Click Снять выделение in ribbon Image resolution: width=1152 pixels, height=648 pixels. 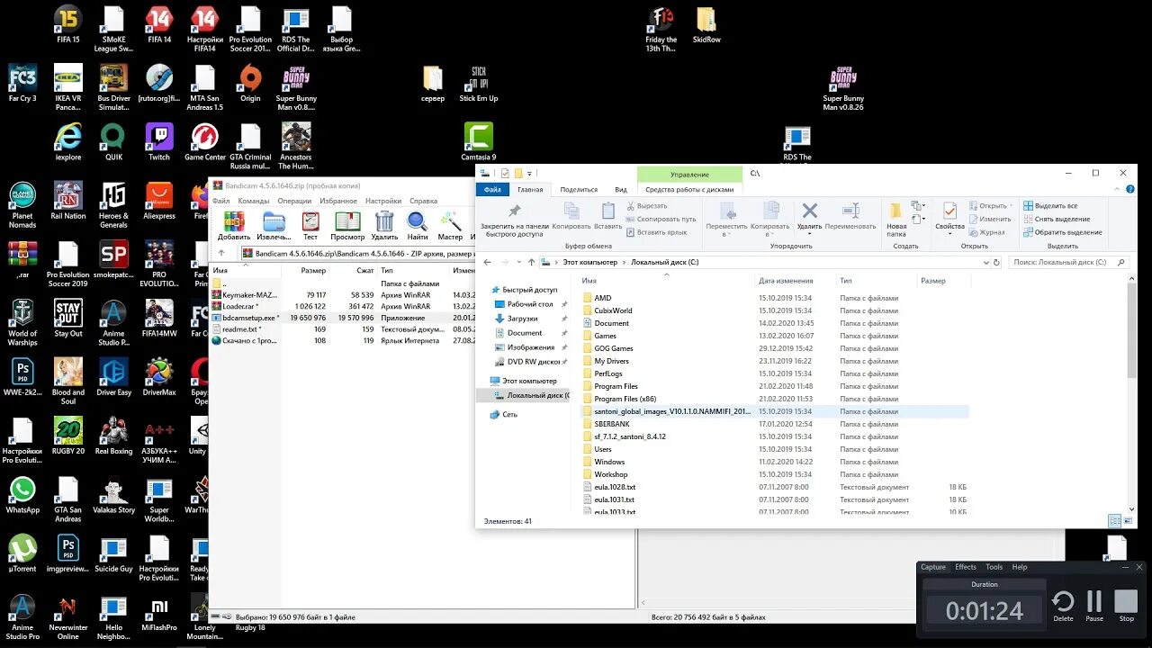(1056, 219)
